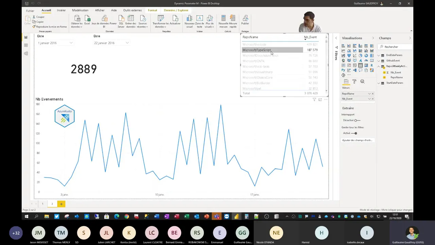Switch to model view in left sidebar
The image size is (435, 245).
point(26,53)
